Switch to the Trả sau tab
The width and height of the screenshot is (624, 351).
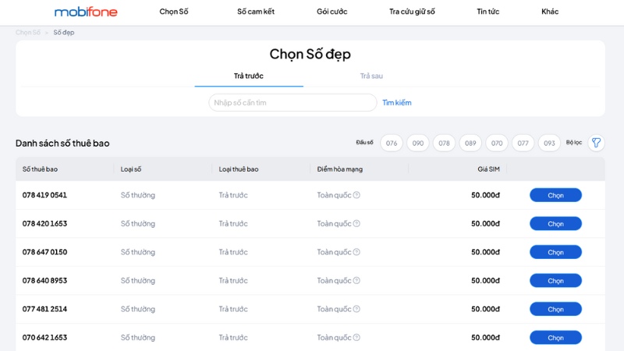pos(371,76)
